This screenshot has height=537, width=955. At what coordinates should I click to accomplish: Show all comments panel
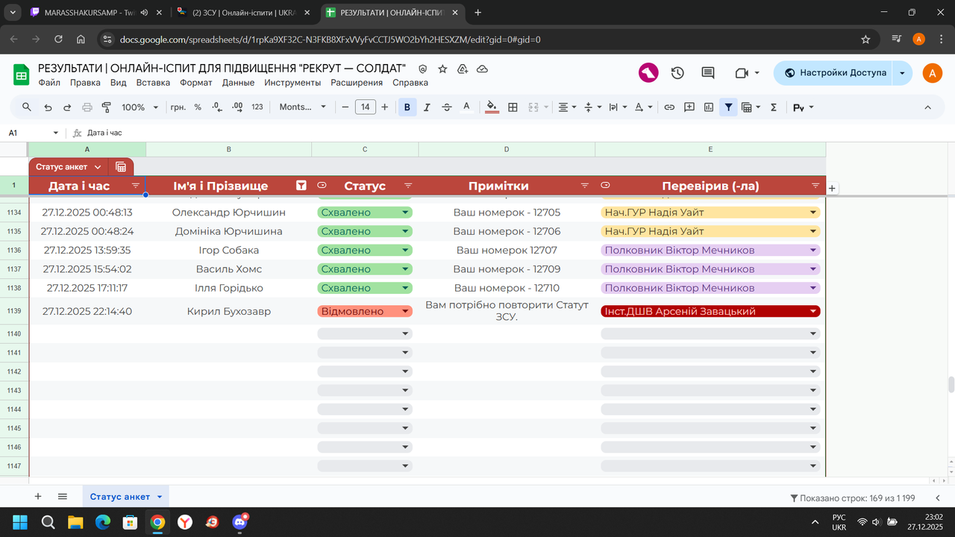click(x=708, y=73)
